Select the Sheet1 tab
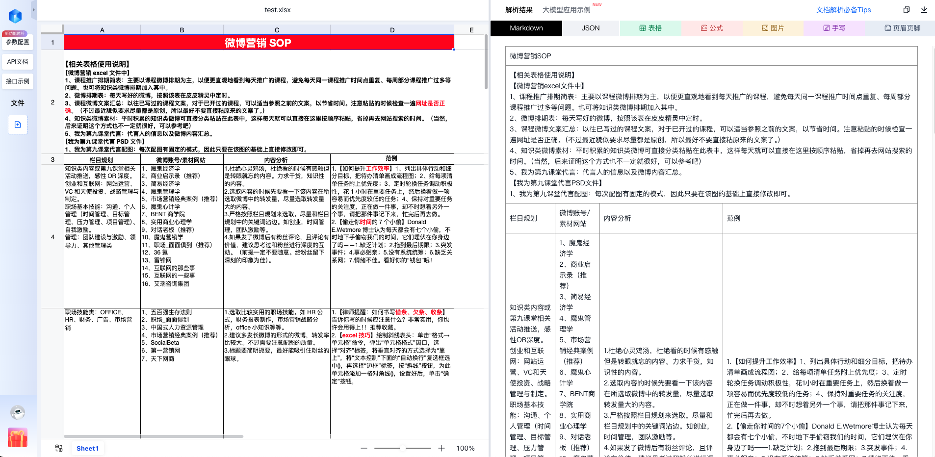This screenshot has width=935, height=457. [87, 448]
